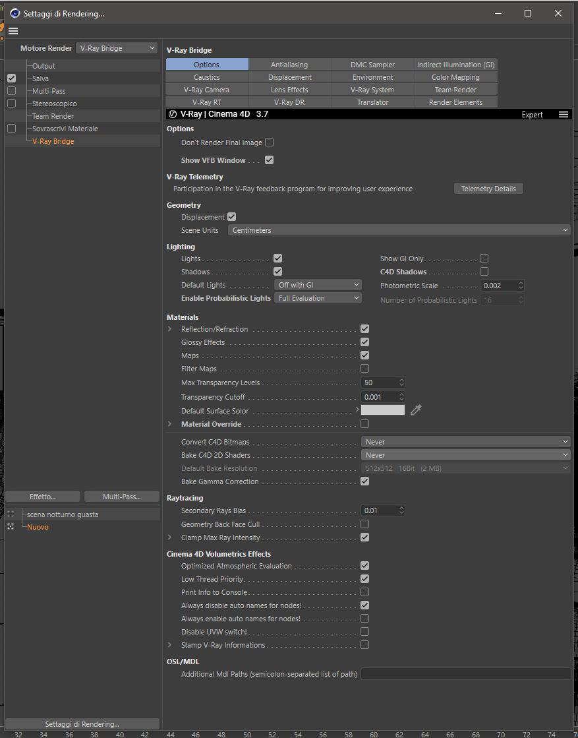Click Settaggi di Rendering... bottom button
This screenshot has height=738, width=578.
tap(82, 724)
